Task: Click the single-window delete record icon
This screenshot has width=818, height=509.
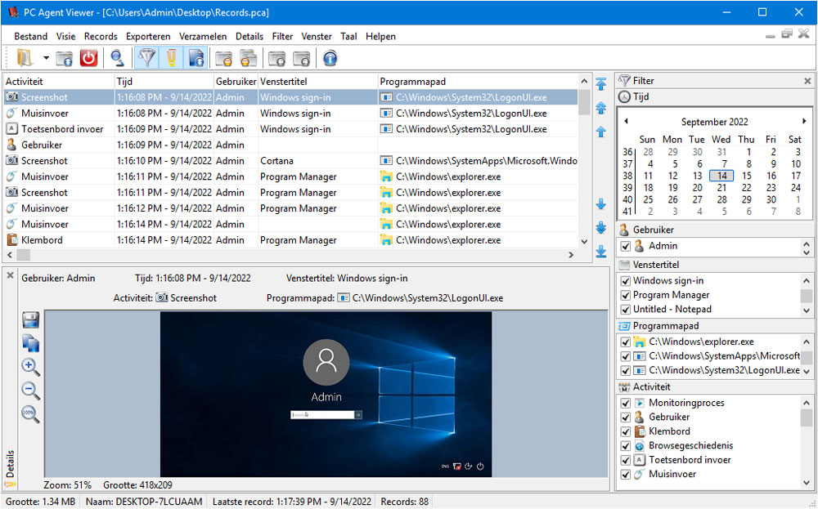Action: 224,58
